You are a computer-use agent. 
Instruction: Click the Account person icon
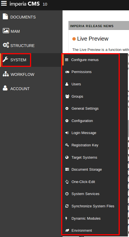[x=5, y=88]
